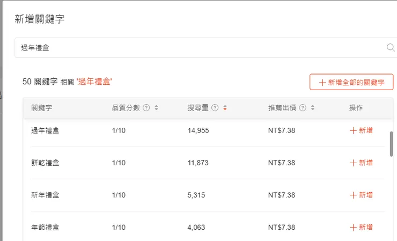The height and width of the screenshot is (241, 397).
Task: Click the 新增關鍵字 dialog title
Action: 40,19
